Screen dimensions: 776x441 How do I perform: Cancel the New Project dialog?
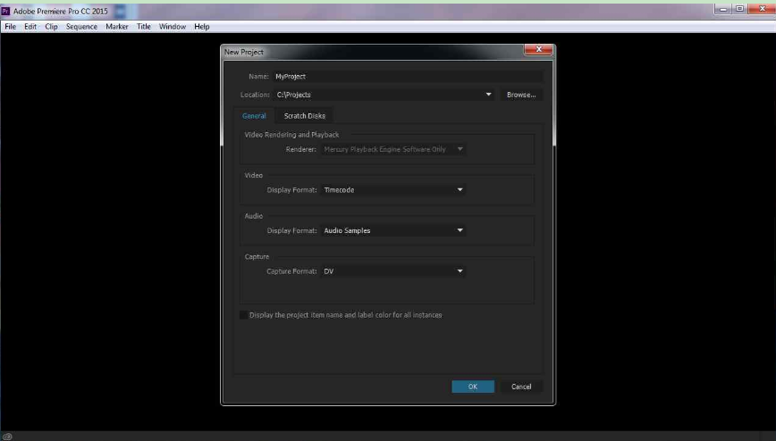(521, 387)
